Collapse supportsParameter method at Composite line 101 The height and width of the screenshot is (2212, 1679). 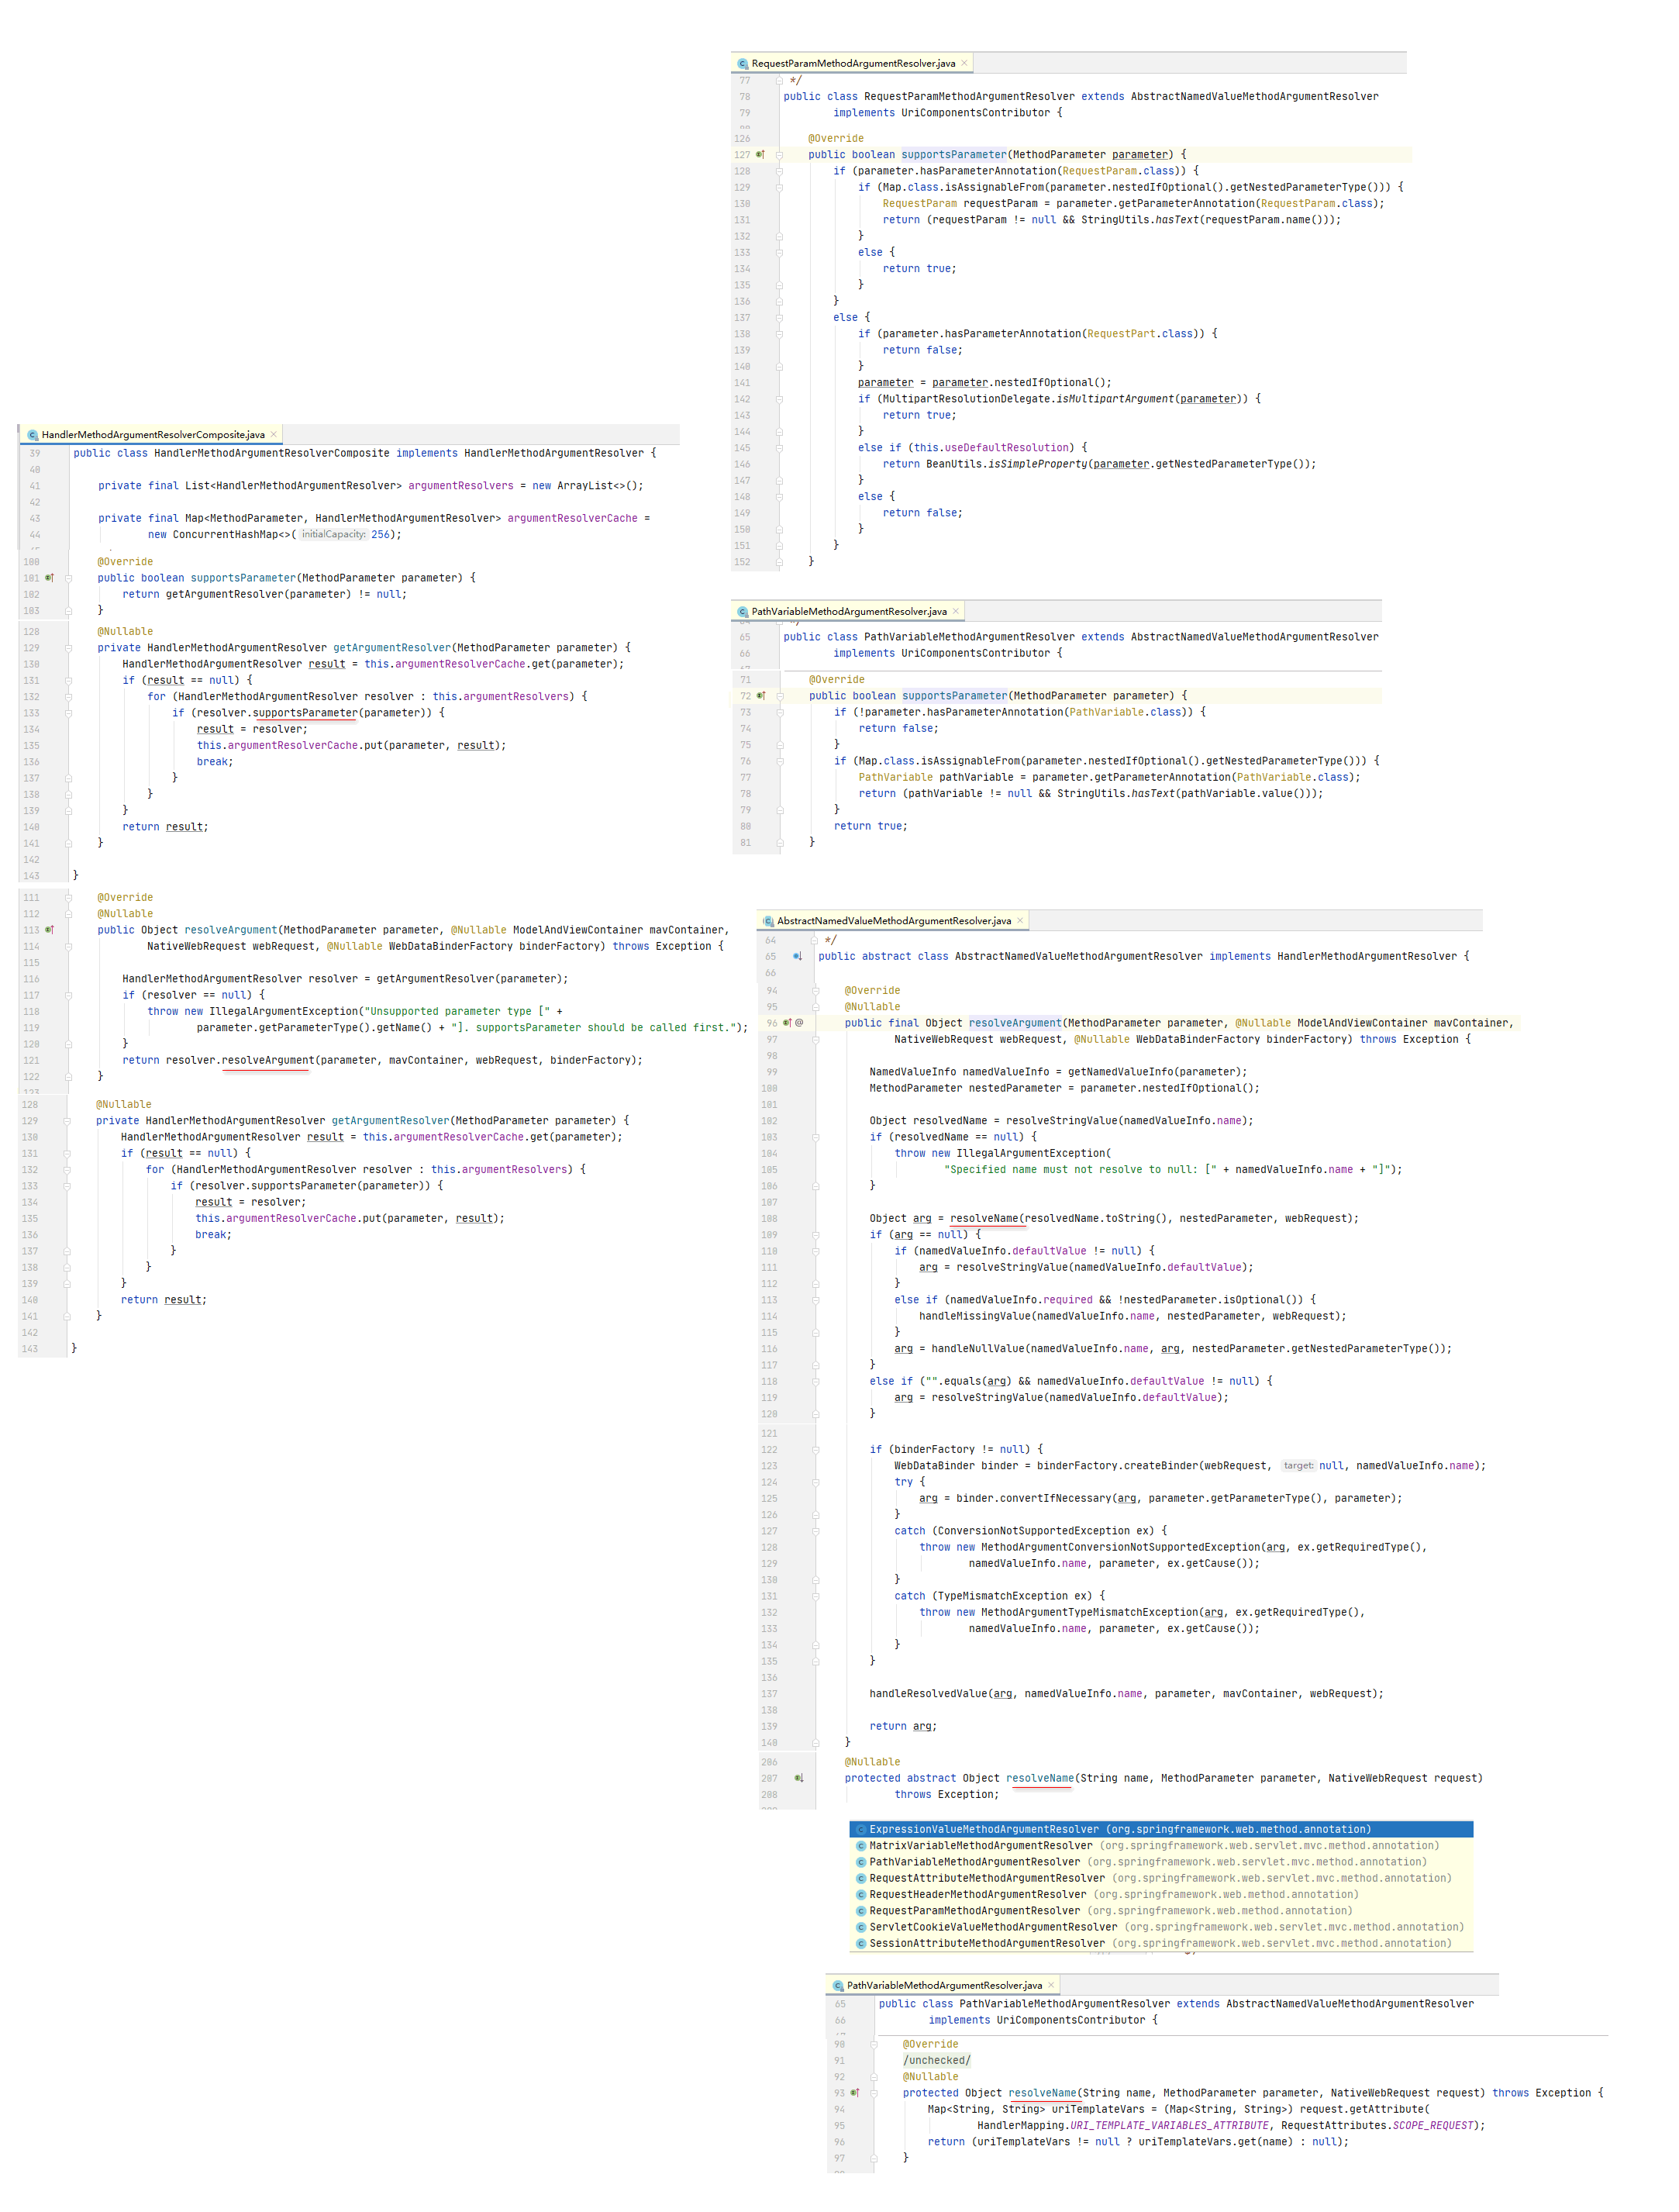tap(68, 578)
